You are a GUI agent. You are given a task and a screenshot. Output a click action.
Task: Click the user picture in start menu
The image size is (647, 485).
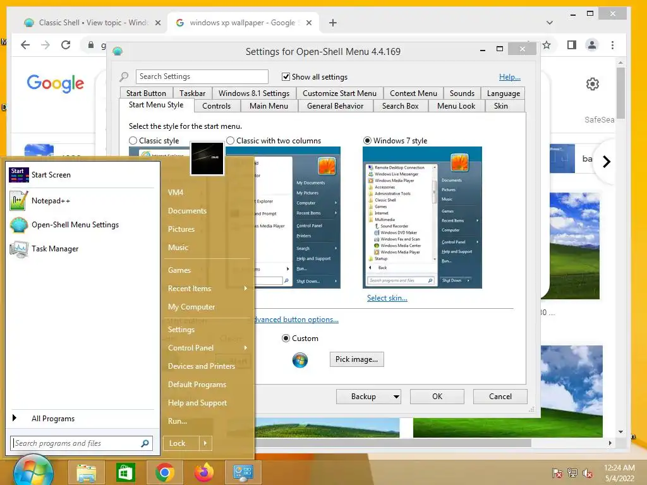[207, 159]
